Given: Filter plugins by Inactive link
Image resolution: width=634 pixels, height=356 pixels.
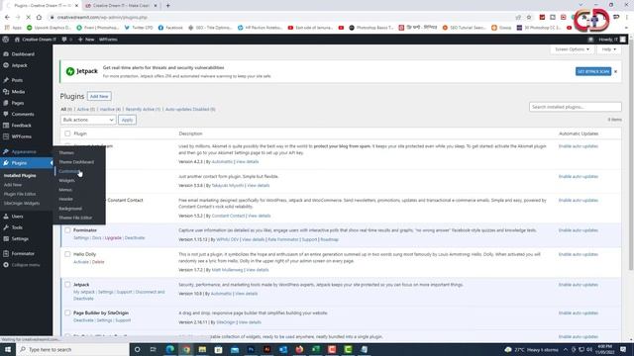Looking at the screenshot, I should point(110,110).
